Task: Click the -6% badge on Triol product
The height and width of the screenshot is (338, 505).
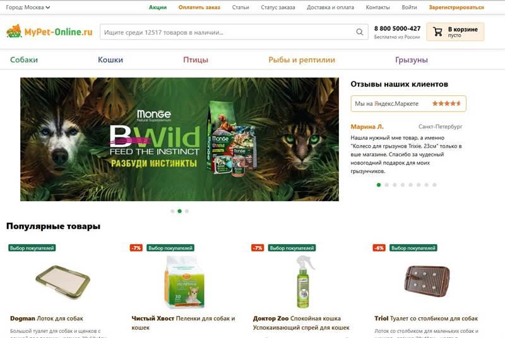Action: point(379,248)
